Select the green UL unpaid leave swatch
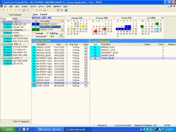 coord(36,30)
